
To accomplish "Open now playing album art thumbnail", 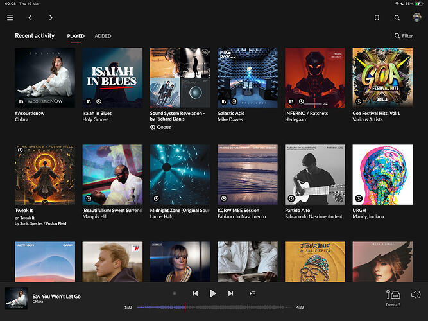I will click(x=16, y=298).
